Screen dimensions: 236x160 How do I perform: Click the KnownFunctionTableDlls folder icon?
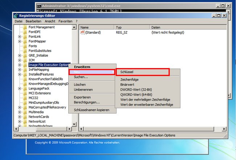(25, 79)
